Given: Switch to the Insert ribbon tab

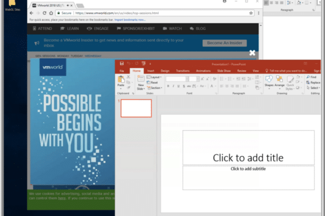Looking at the screenshot, I should (x=151, y=71).
